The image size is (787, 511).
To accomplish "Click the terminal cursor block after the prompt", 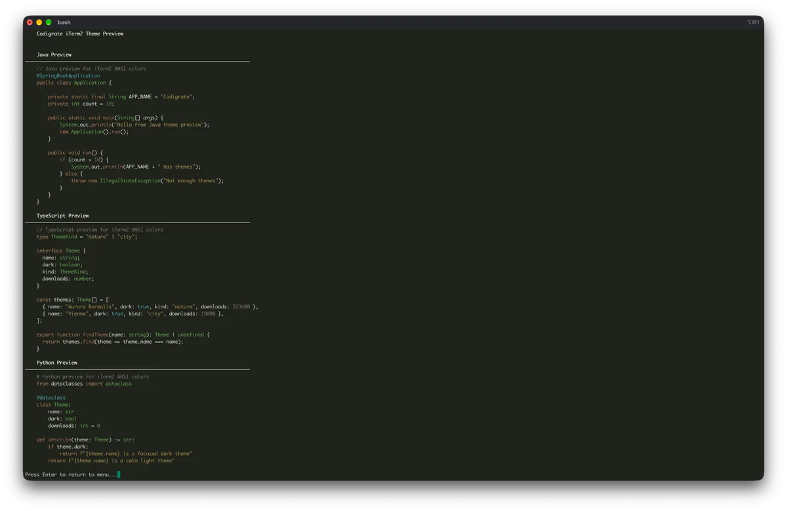I will tap(119, 474).
